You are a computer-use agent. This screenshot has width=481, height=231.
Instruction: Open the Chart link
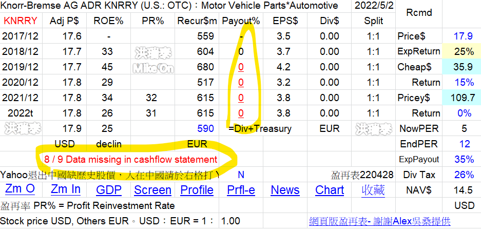(x=330, y=190)
